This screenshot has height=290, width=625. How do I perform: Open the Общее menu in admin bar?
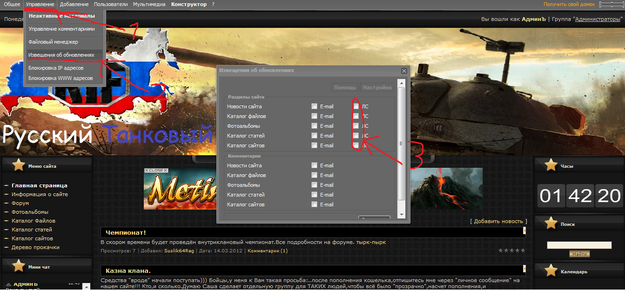point(12,4)
